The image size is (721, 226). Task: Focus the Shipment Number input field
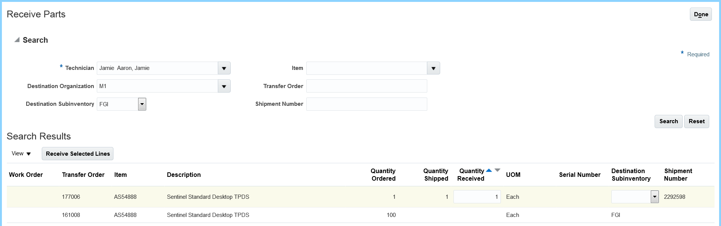(x=366, y=104)
